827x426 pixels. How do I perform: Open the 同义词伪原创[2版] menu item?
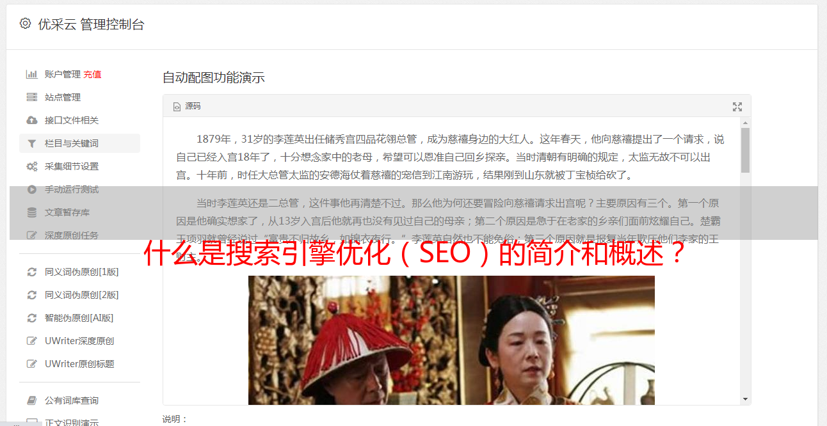tap(81, 295)
